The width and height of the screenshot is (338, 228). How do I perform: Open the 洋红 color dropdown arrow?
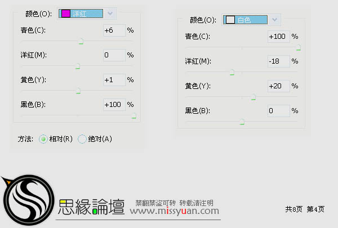point(110,14)
